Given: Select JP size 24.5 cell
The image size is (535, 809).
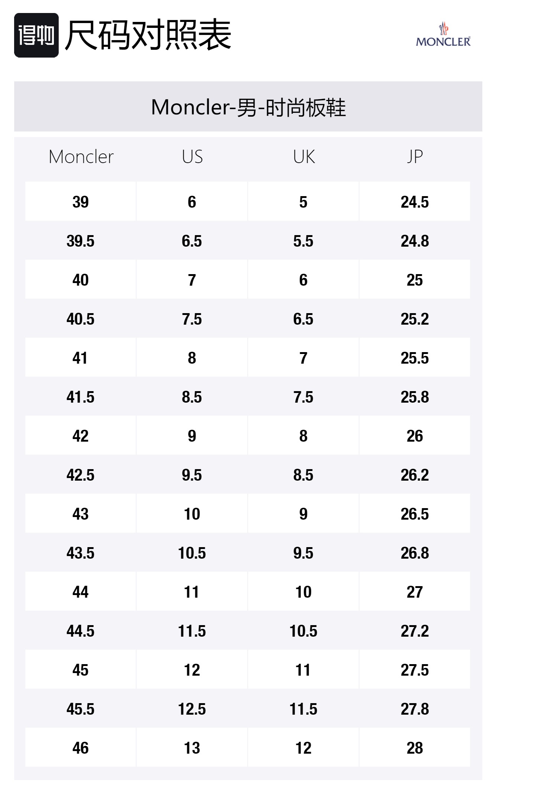Looking at the screenshot, I should coord(415,202).
